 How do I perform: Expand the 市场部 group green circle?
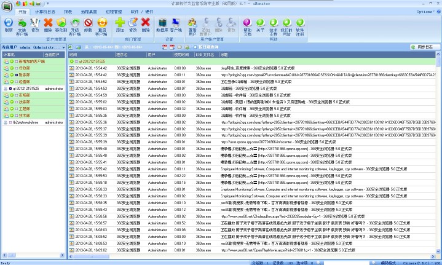12,95
